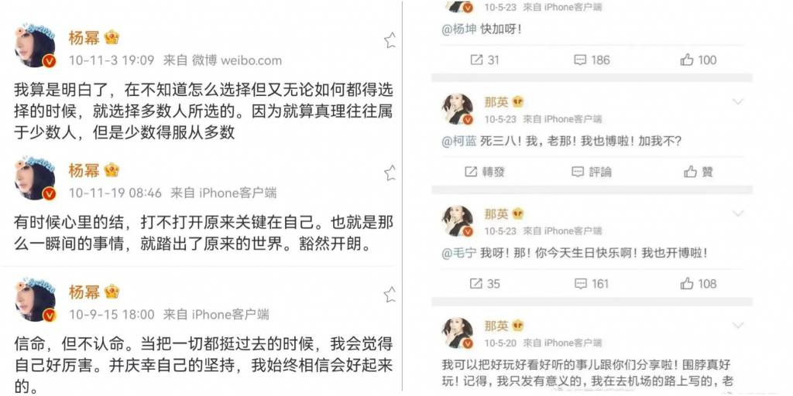Favorite the 10-11-3 19:09 post with star icon
Viewport: 793px width, 396px height.
(x=390, y=40)
